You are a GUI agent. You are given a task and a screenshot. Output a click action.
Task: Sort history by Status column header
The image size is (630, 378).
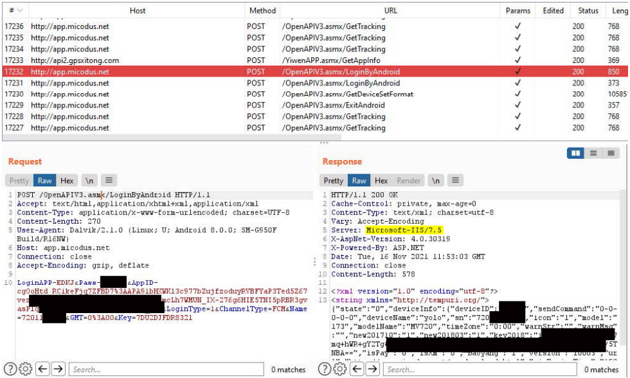[x=588, y=10]
